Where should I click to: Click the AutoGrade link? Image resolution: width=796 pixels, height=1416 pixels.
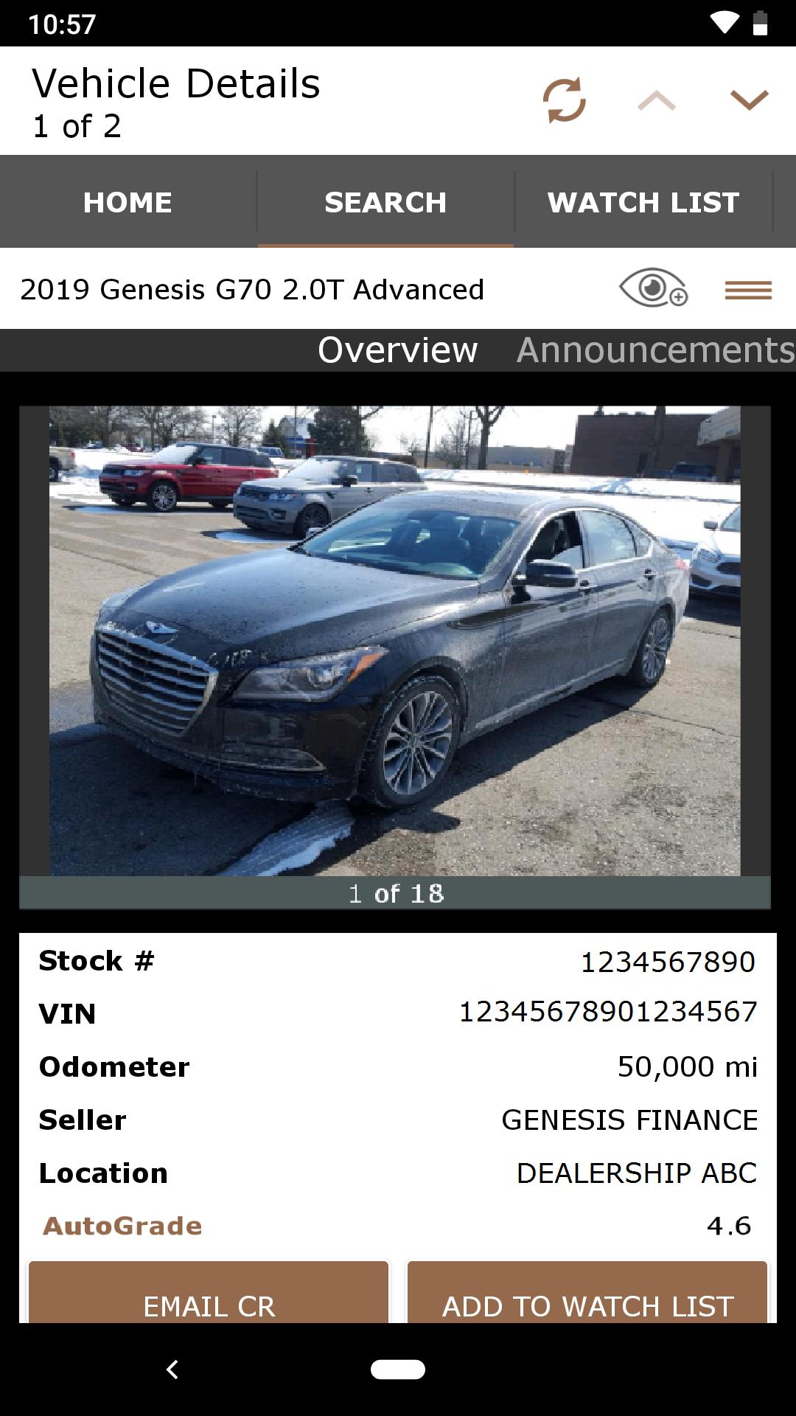click(x=122, y=1226)
